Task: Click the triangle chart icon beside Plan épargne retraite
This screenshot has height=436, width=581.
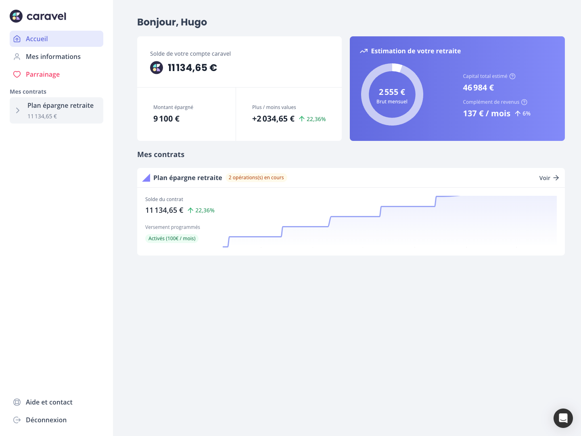Action: pyautogui.click(x=146, y=178)
